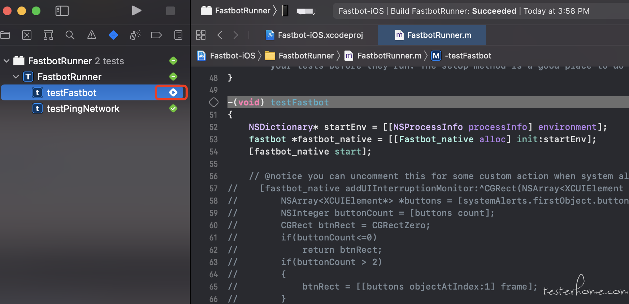Click 'environment' property in line 52

(567, 127)
